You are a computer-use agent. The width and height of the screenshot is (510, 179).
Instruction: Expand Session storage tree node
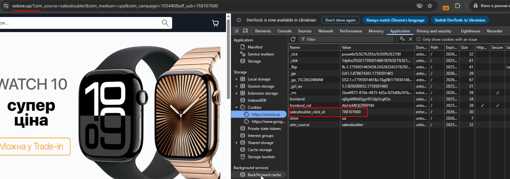(237, 86)
